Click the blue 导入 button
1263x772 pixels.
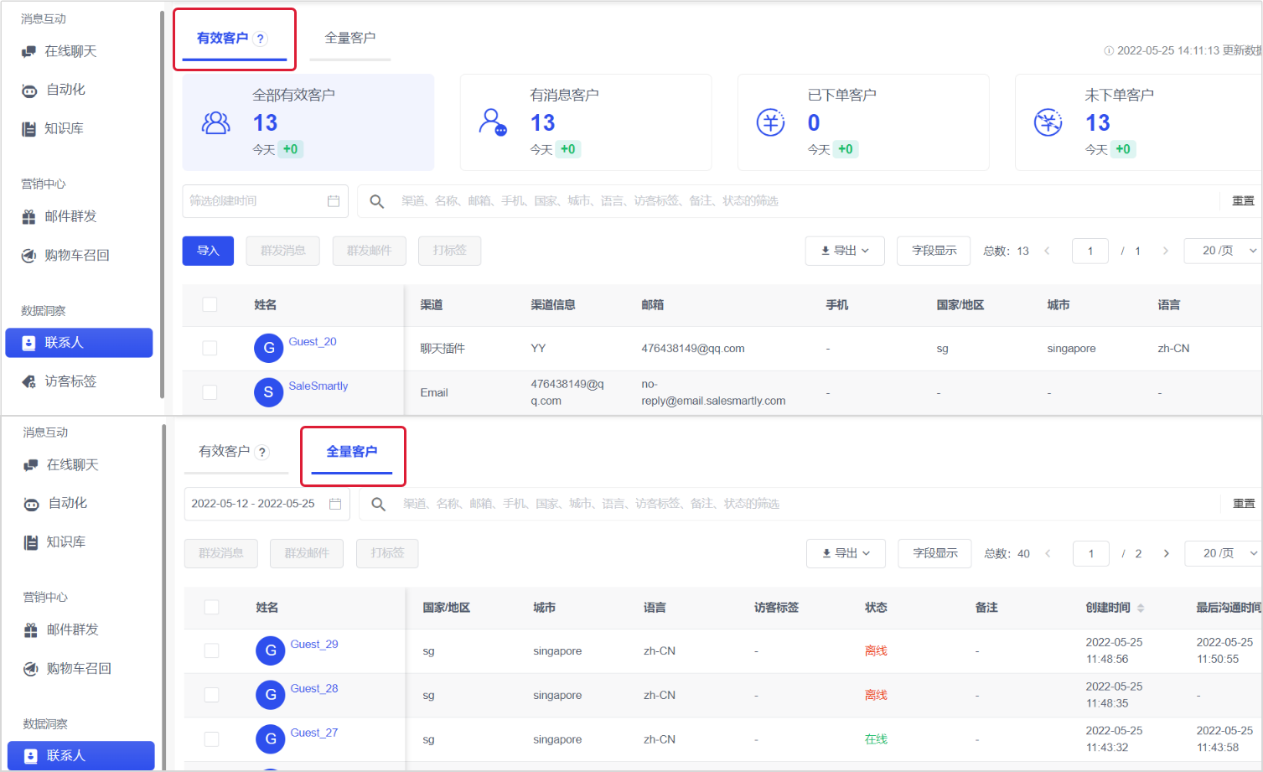click(x=208, y=251)
